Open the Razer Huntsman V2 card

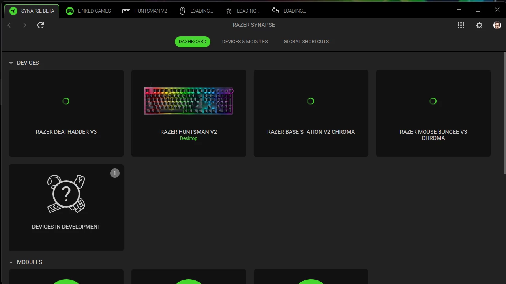(189, 113)
